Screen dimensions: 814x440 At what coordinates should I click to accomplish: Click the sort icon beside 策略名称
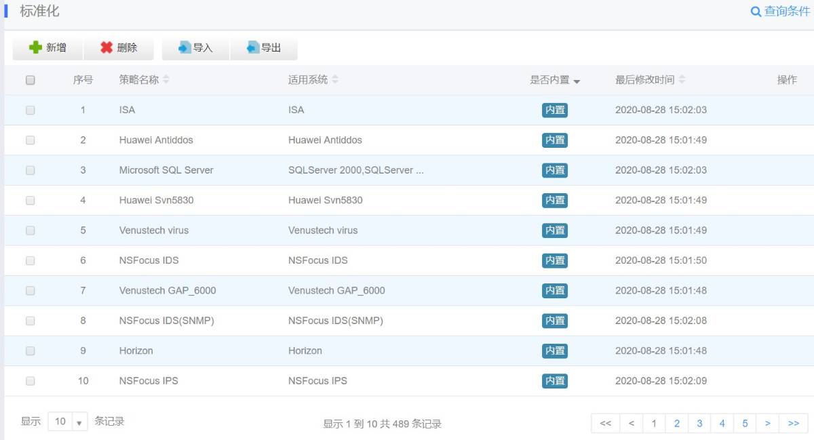coord(166,80)
